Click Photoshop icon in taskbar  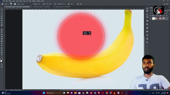tap(126, 93)
